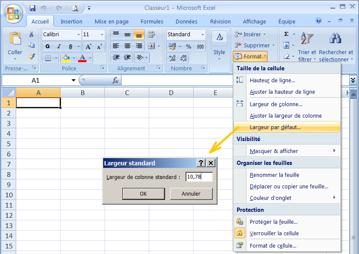Toggle italic I formatting
This screenshot has height=254, width=359.
59,46
